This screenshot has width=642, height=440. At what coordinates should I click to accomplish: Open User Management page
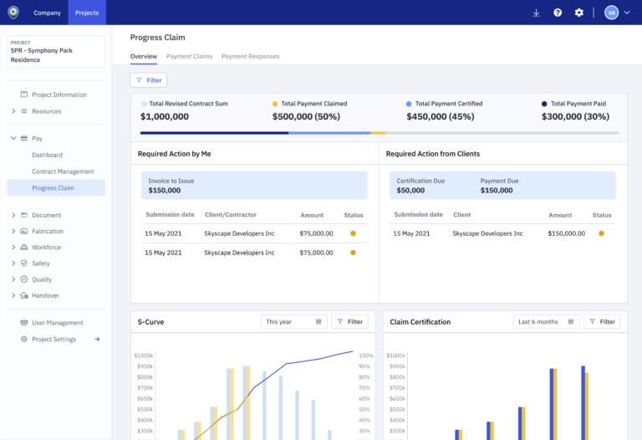click(58, 323)
